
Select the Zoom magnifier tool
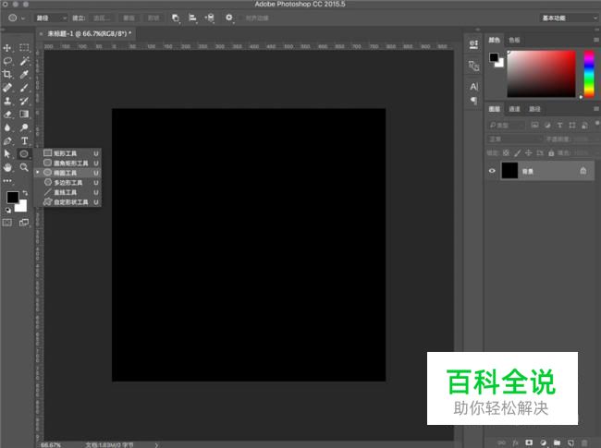point(25,167)
